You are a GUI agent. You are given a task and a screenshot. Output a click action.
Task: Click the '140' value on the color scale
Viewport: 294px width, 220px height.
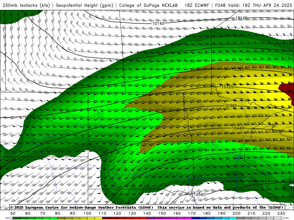tap(147, 213)
